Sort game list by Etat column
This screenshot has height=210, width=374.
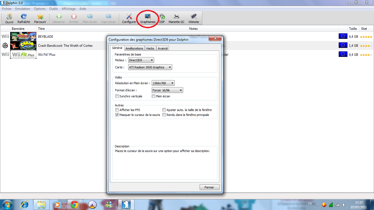tap(367, 29)
